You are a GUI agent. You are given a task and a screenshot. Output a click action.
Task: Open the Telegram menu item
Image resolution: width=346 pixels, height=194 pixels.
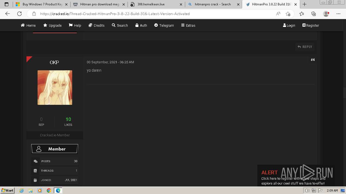164,25
